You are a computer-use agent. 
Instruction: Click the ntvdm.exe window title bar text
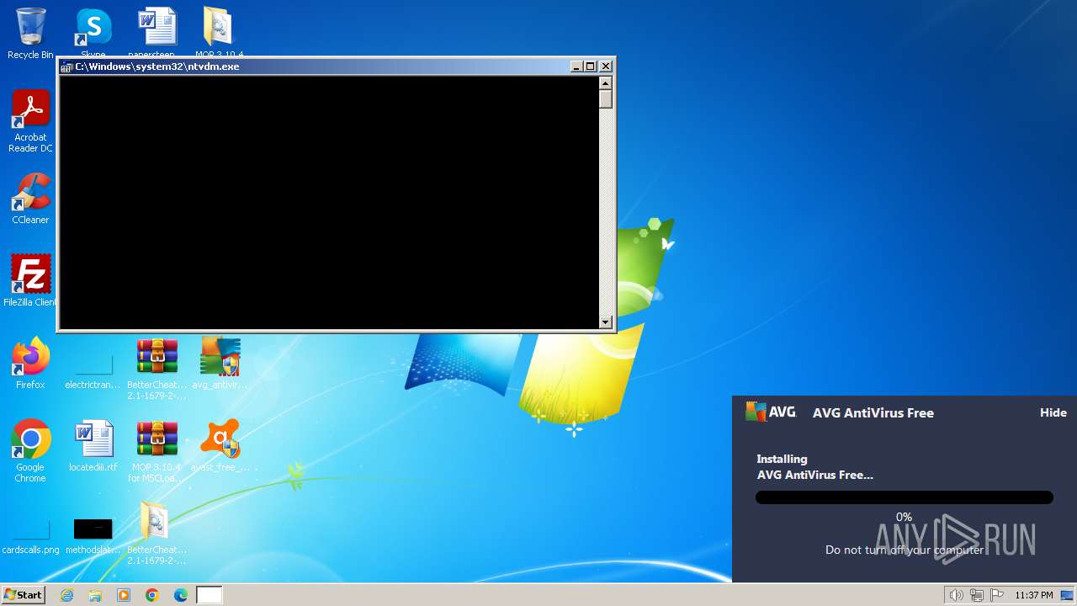[x=157, y=66]
